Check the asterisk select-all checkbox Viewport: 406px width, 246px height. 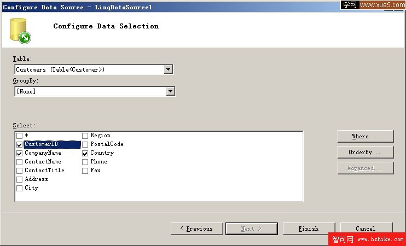[19, 136]
